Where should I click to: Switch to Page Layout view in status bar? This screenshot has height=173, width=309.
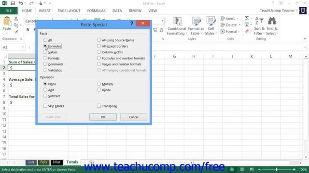(242, 169)
